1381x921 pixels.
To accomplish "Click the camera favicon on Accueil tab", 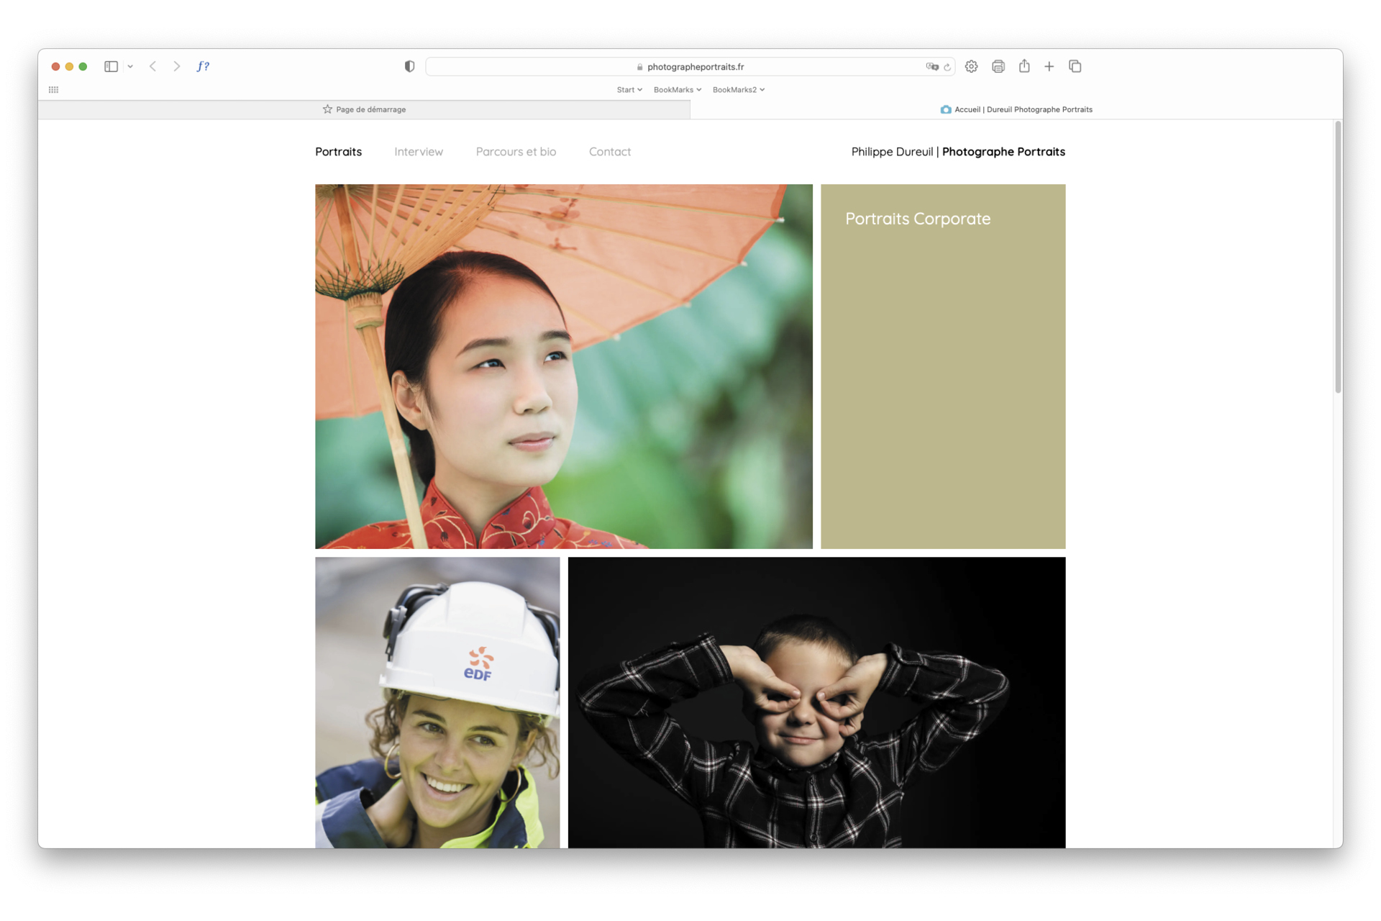I will [x=946, y=109].
